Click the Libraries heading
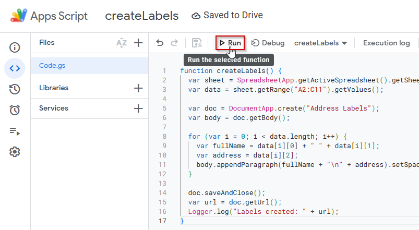The height and width of the screenshot is (230, 419). point(54,88)
